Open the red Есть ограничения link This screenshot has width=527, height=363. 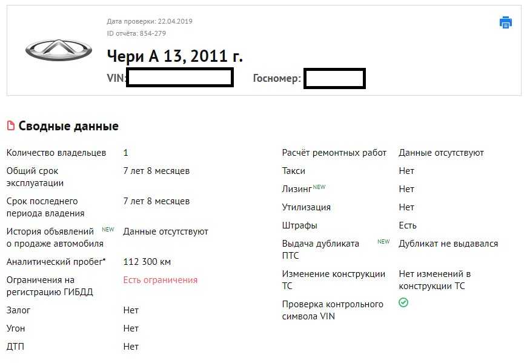(x=160, y=280)
